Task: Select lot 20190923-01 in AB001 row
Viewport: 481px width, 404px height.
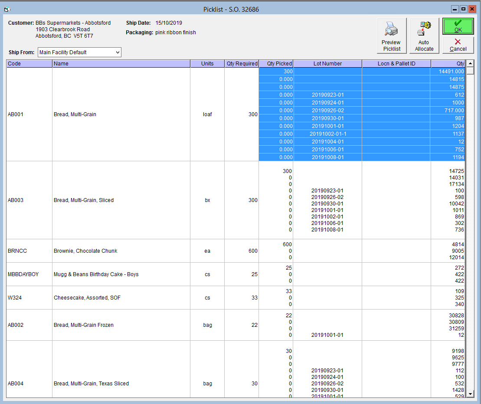Action: point(327,95)
